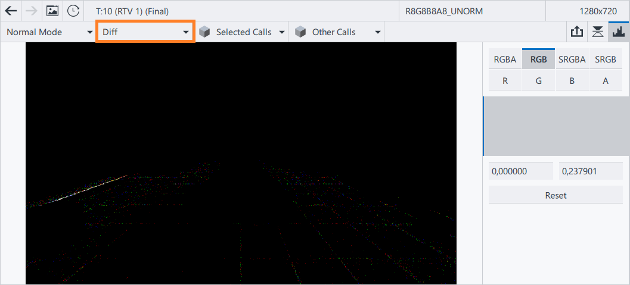Click the export image icon

coord(577,32)
